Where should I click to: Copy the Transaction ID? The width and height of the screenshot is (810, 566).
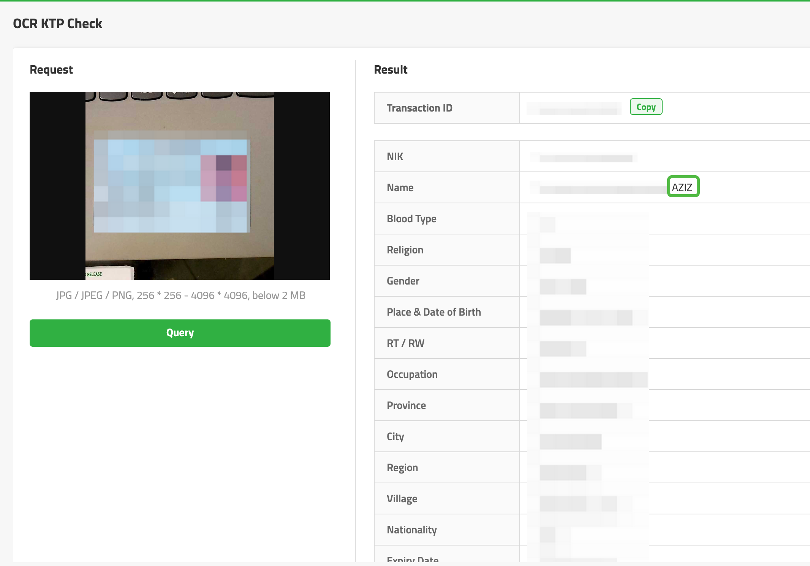pyautogui.click(x=646, y=107)
